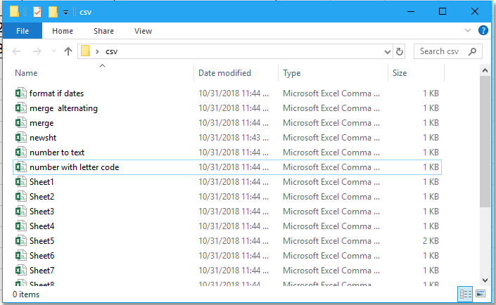
Task: Click the Properties icon in Quick Access toolbar
Action: pyautogui.click(x=37, y=12)
